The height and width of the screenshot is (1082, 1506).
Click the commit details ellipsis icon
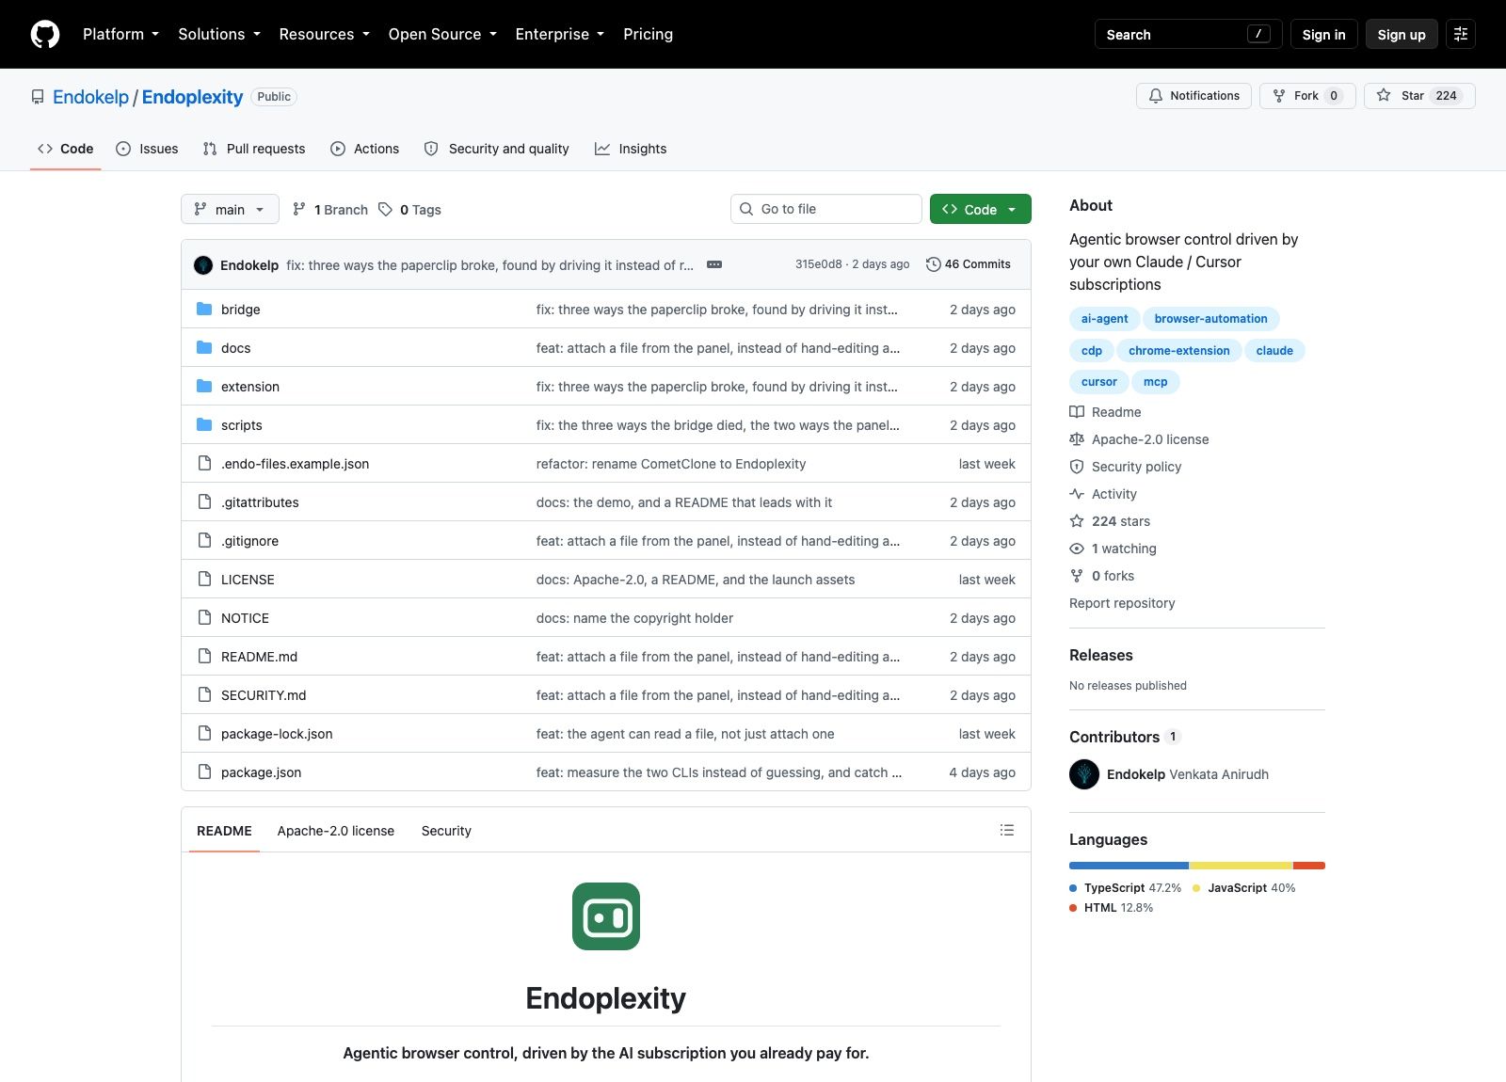click(x=714, y=264)
